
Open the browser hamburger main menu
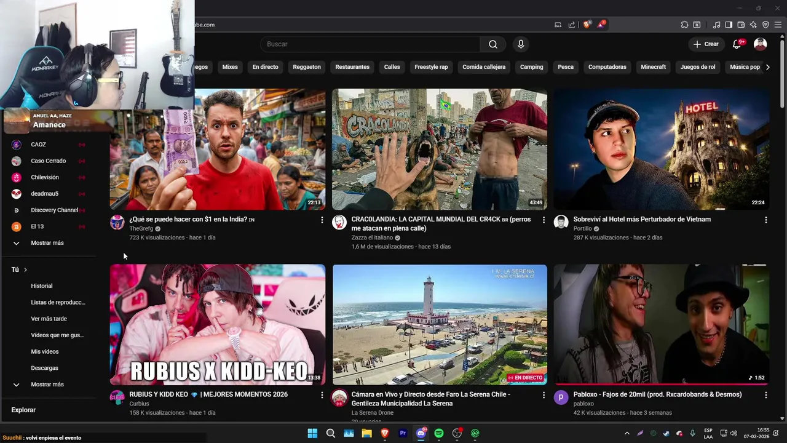click(x=778, y=25)
